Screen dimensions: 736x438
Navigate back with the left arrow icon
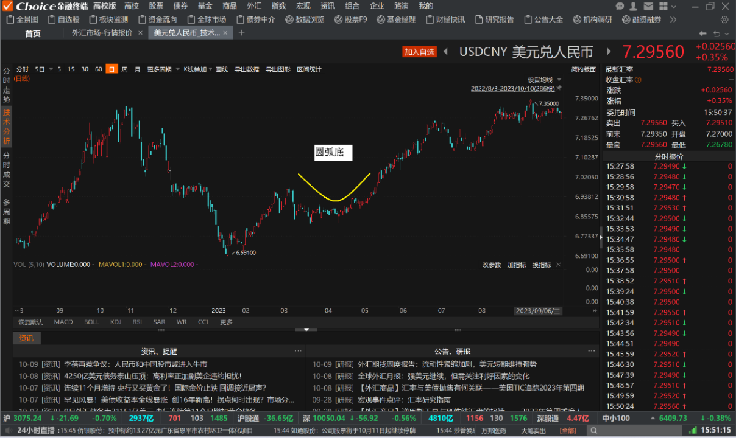pos(703,33)
